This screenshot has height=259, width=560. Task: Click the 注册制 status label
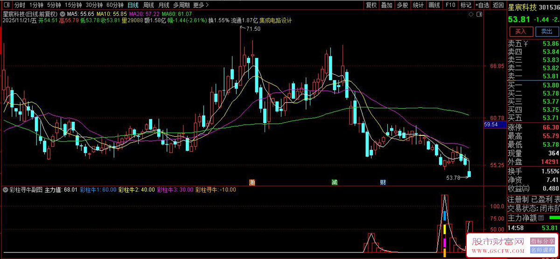[518, 199]
